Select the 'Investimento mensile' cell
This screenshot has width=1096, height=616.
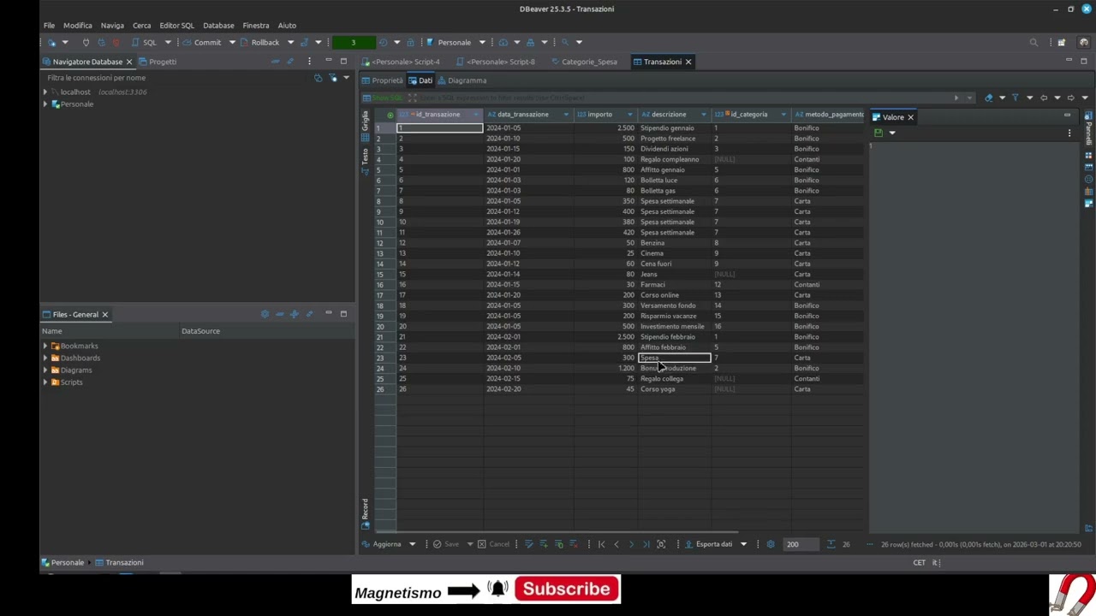(675, 327)
